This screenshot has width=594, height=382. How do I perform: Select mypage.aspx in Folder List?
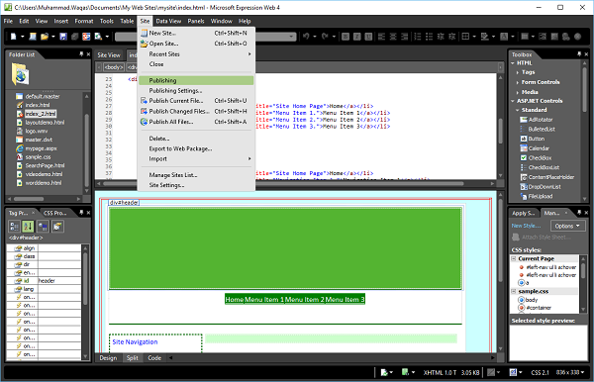click(41, 148)
